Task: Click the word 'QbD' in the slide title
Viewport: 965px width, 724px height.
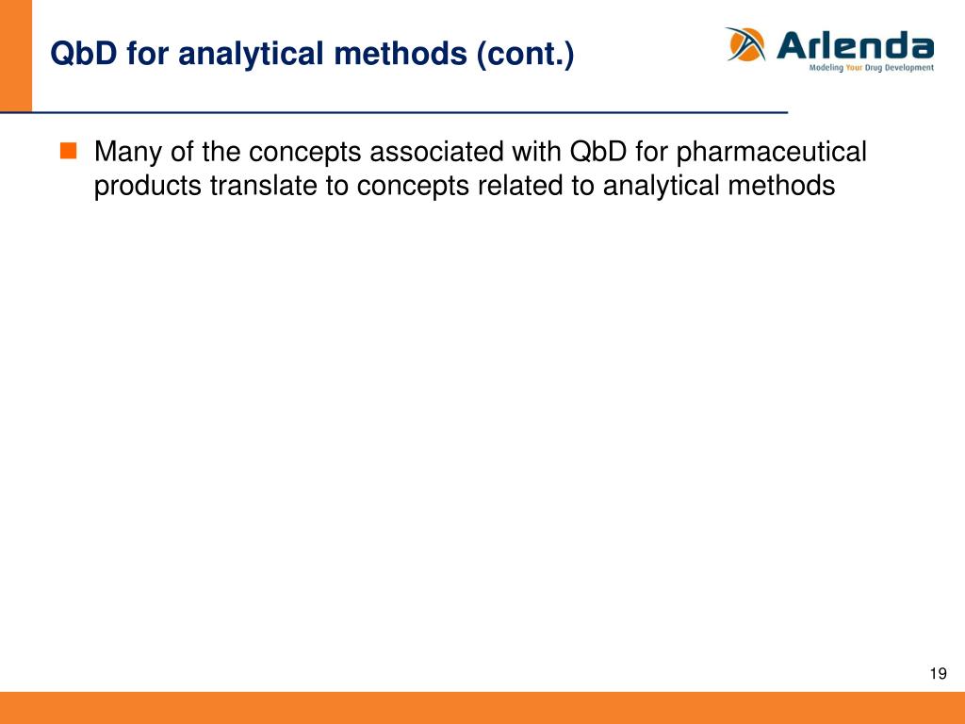Action: click(x=83, y=54)
